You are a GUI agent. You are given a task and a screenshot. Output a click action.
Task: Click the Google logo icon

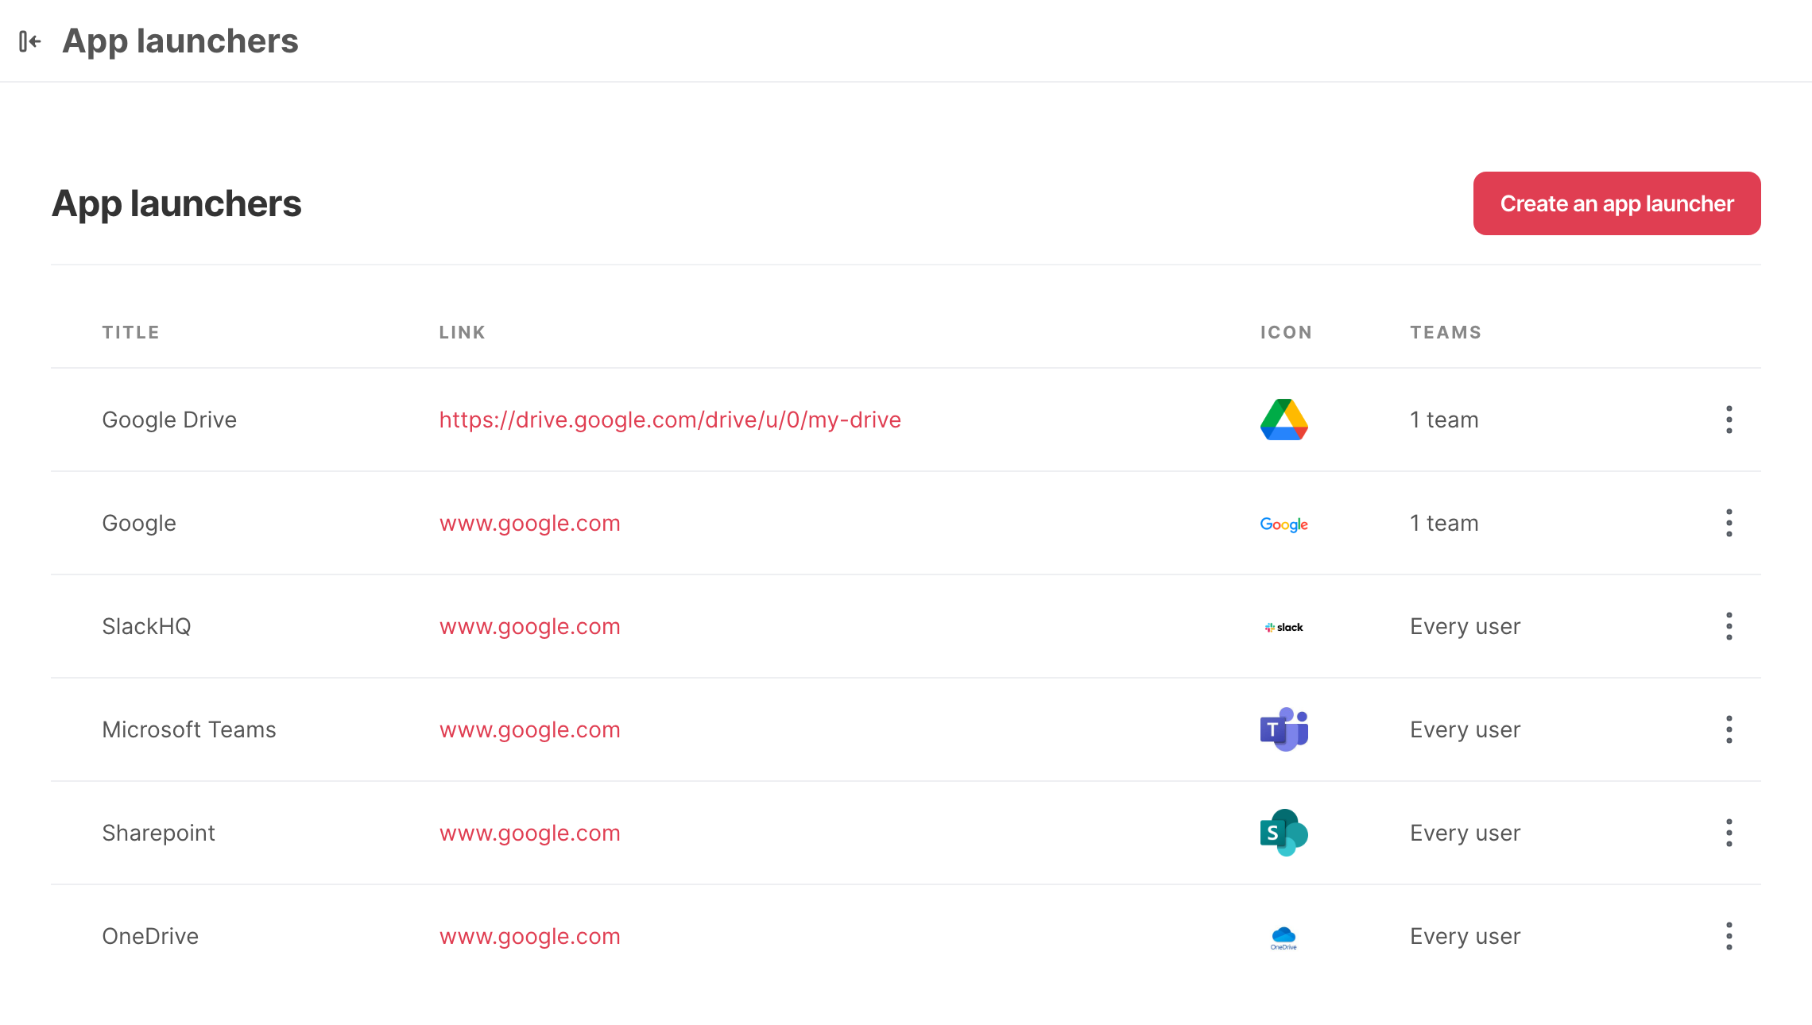coord(1283,524)
